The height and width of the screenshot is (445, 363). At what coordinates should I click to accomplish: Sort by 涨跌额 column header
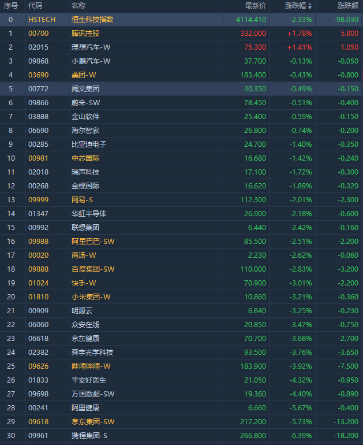348,6
